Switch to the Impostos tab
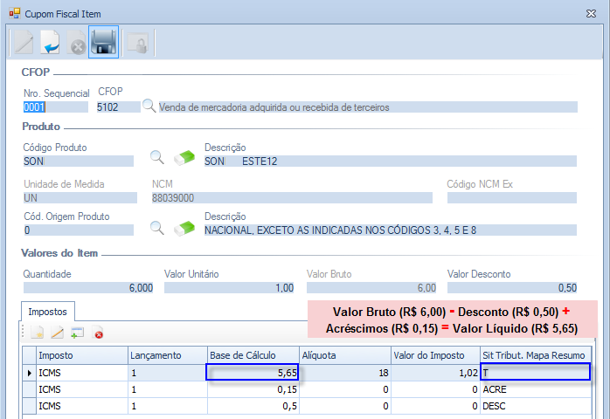This screenshot has width=610, height=419. point(49,311)
